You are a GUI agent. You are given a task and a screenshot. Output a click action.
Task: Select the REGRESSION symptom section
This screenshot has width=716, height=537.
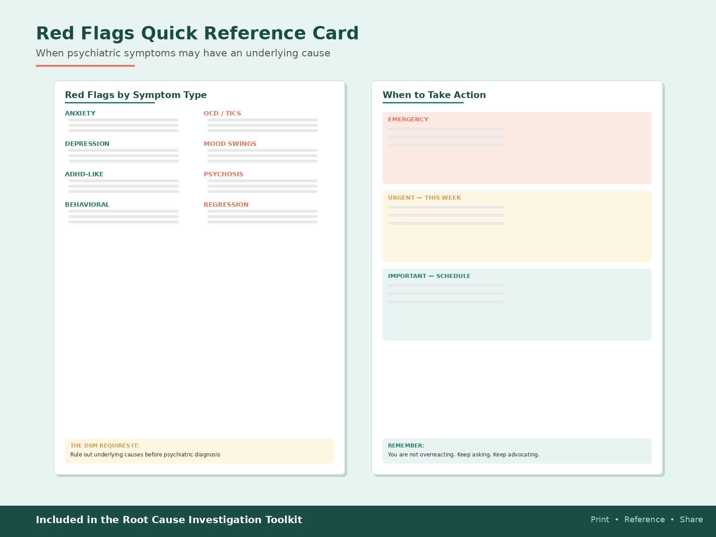[226, 205]
